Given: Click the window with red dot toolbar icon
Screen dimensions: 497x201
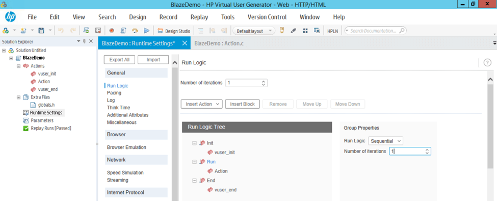Looking at the screenshot, I should (x=98, y=31).
